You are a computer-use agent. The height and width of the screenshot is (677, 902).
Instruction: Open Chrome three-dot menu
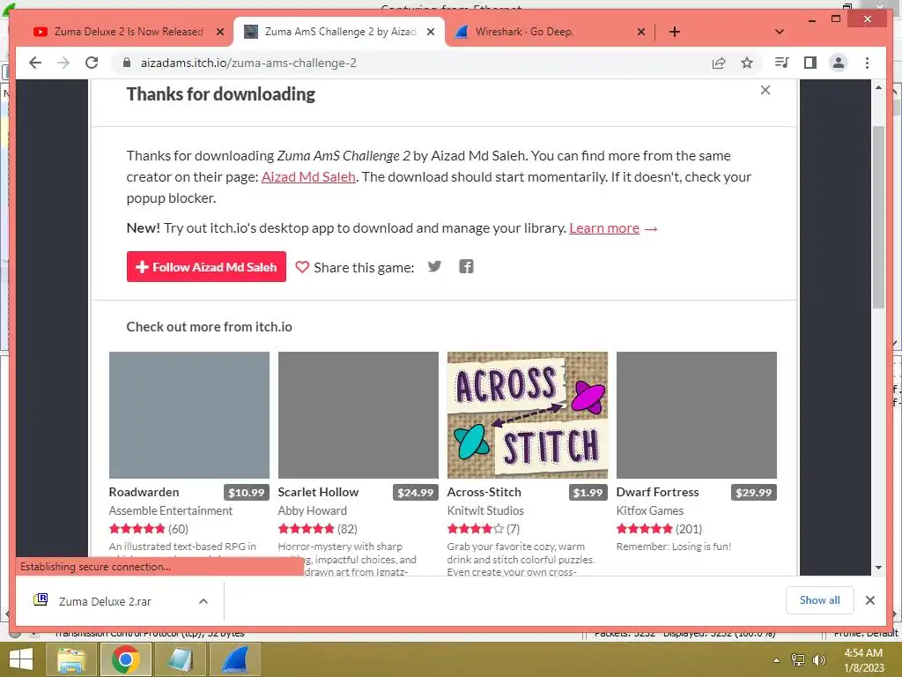click(x=867, y=63)
